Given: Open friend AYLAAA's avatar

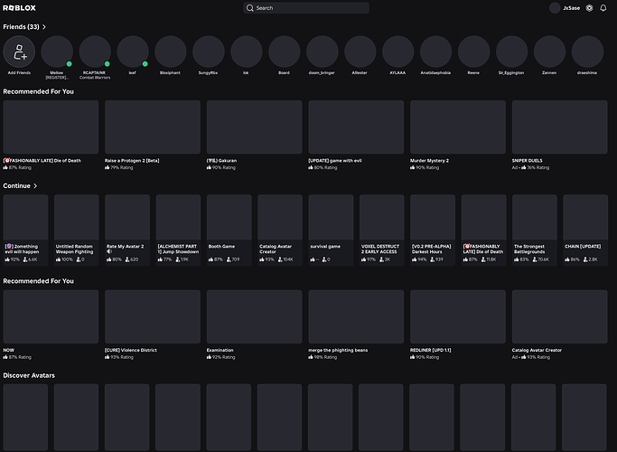Looking at the screenshot, I should pyautogui.click(x=397, y=52).
